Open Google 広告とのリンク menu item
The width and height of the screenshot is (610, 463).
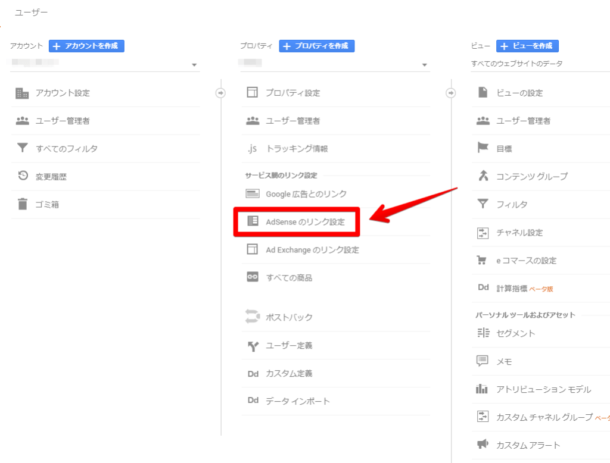coord(306,194)
